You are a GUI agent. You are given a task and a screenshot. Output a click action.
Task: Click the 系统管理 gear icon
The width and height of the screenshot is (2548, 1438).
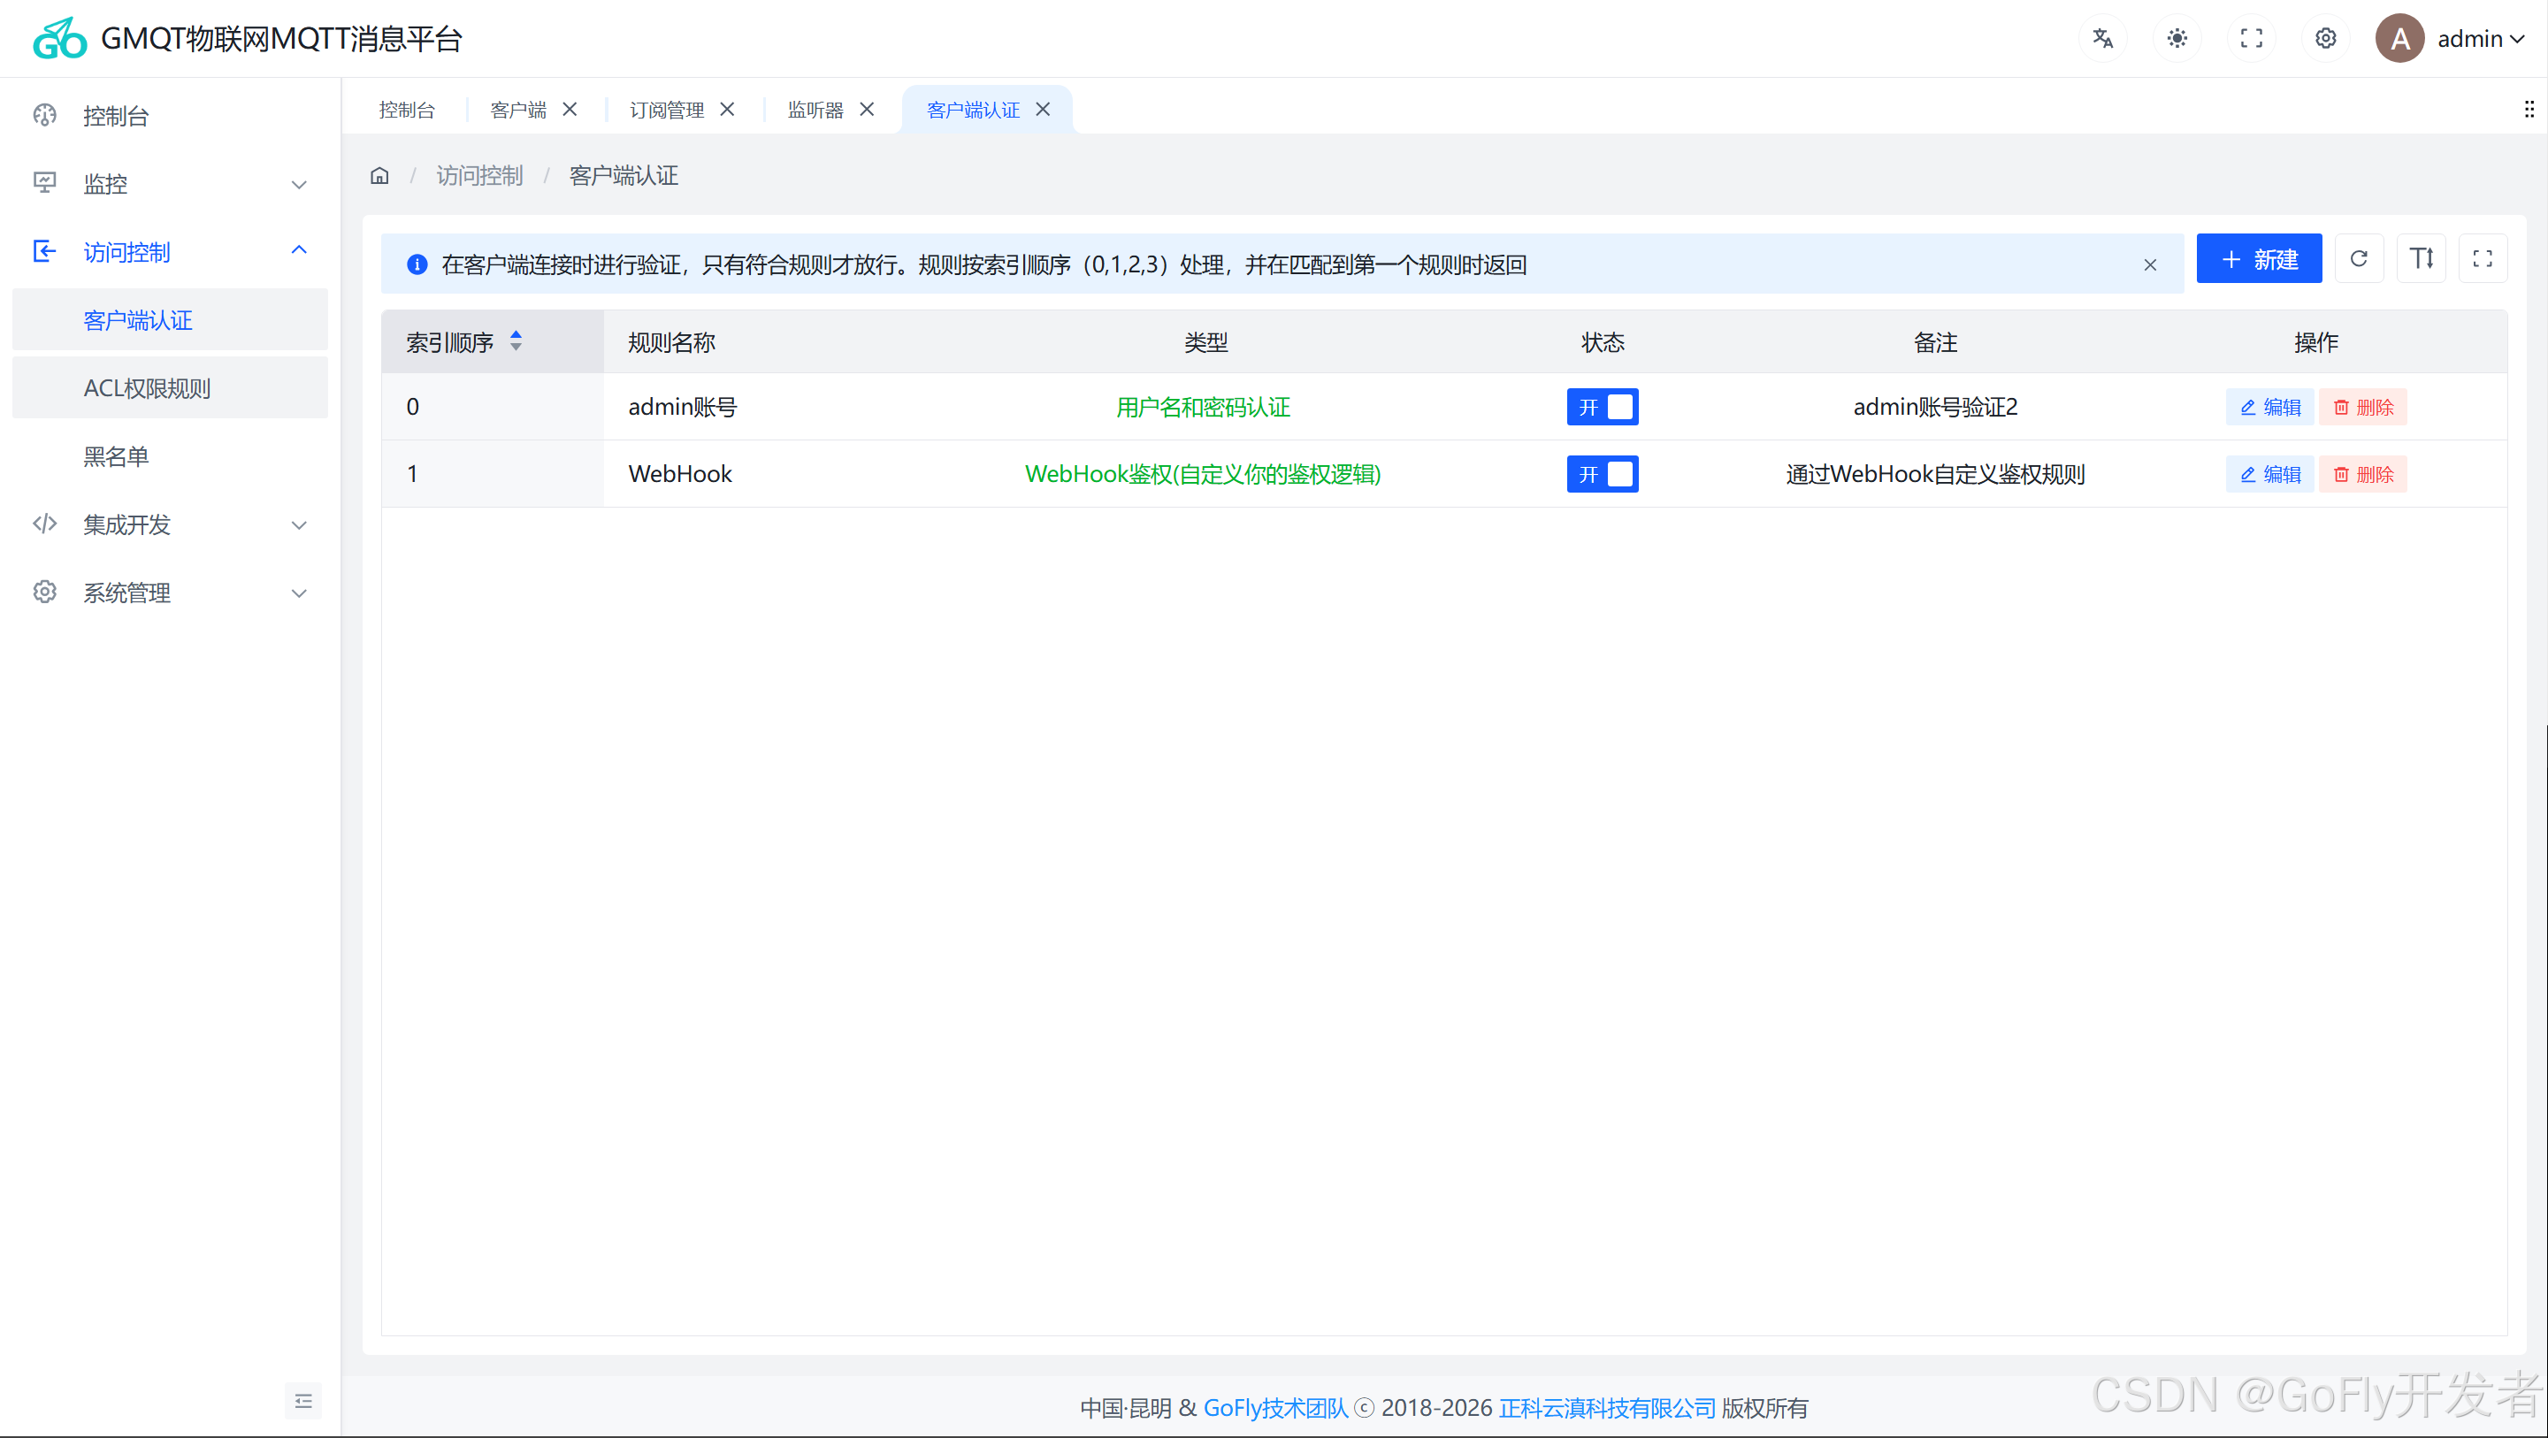45,593
